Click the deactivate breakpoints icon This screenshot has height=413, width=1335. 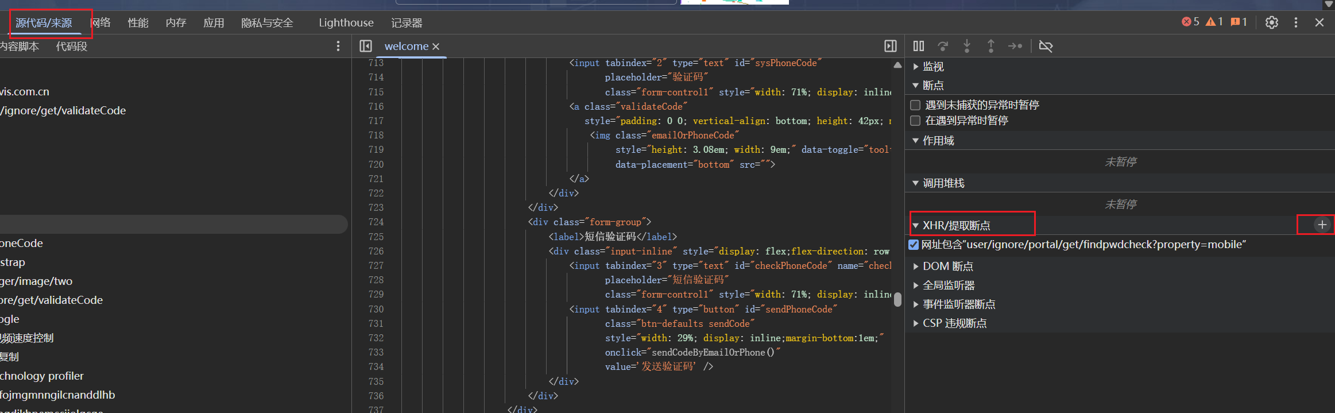[x=1046, y=46]
